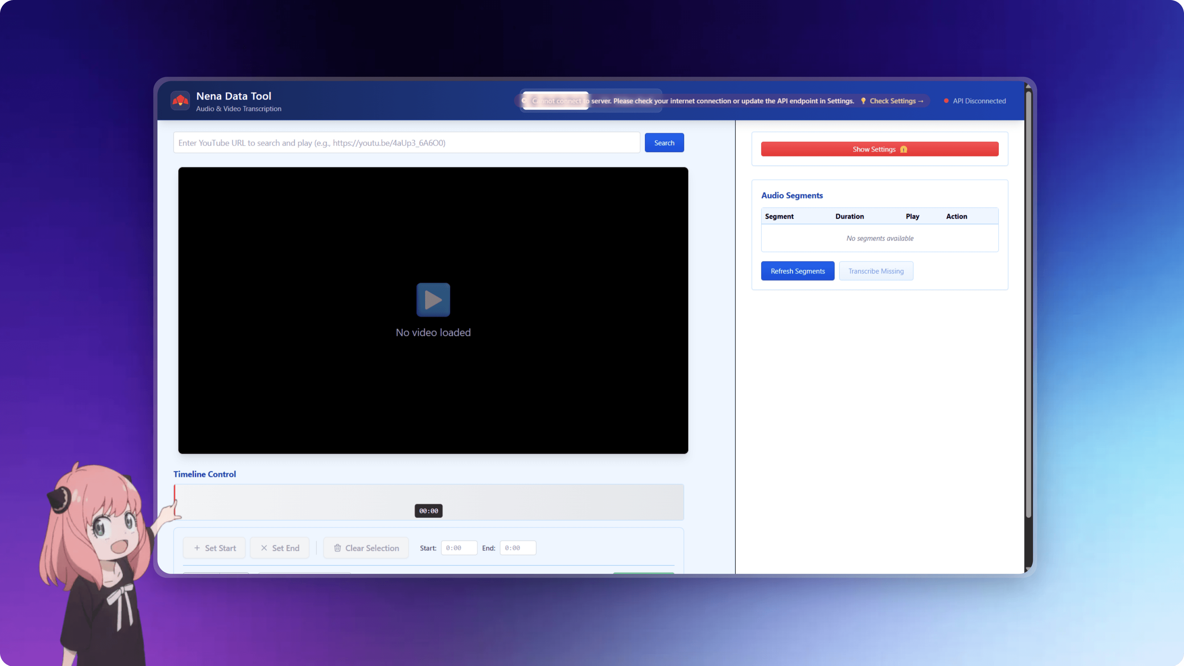Click the Nena Data Tool logo icon

[x=180, y=101]
